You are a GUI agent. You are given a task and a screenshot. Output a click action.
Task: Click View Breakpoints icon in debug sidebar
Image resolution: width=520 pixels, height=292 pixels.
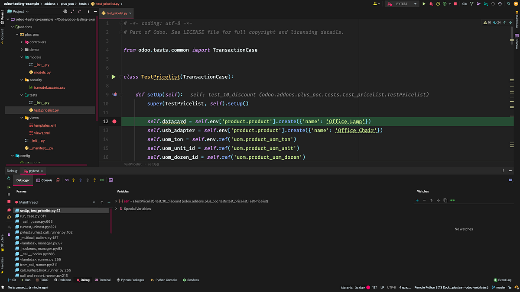9,210
